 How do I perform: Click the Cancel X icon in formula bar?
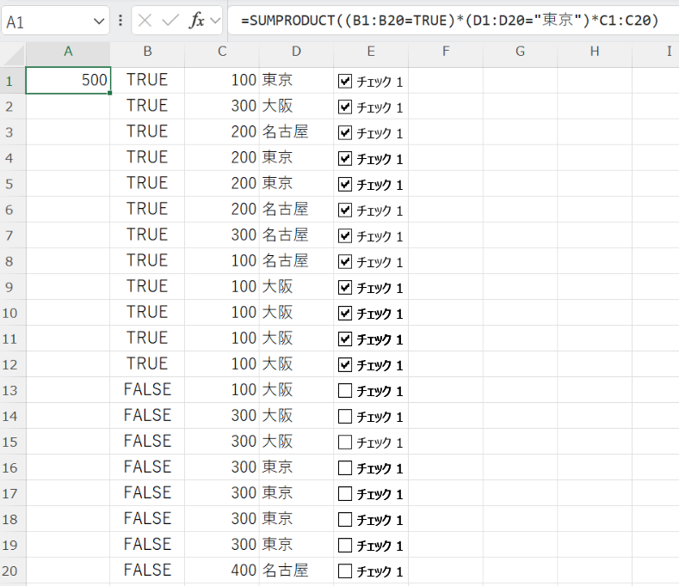click(146, 21)
